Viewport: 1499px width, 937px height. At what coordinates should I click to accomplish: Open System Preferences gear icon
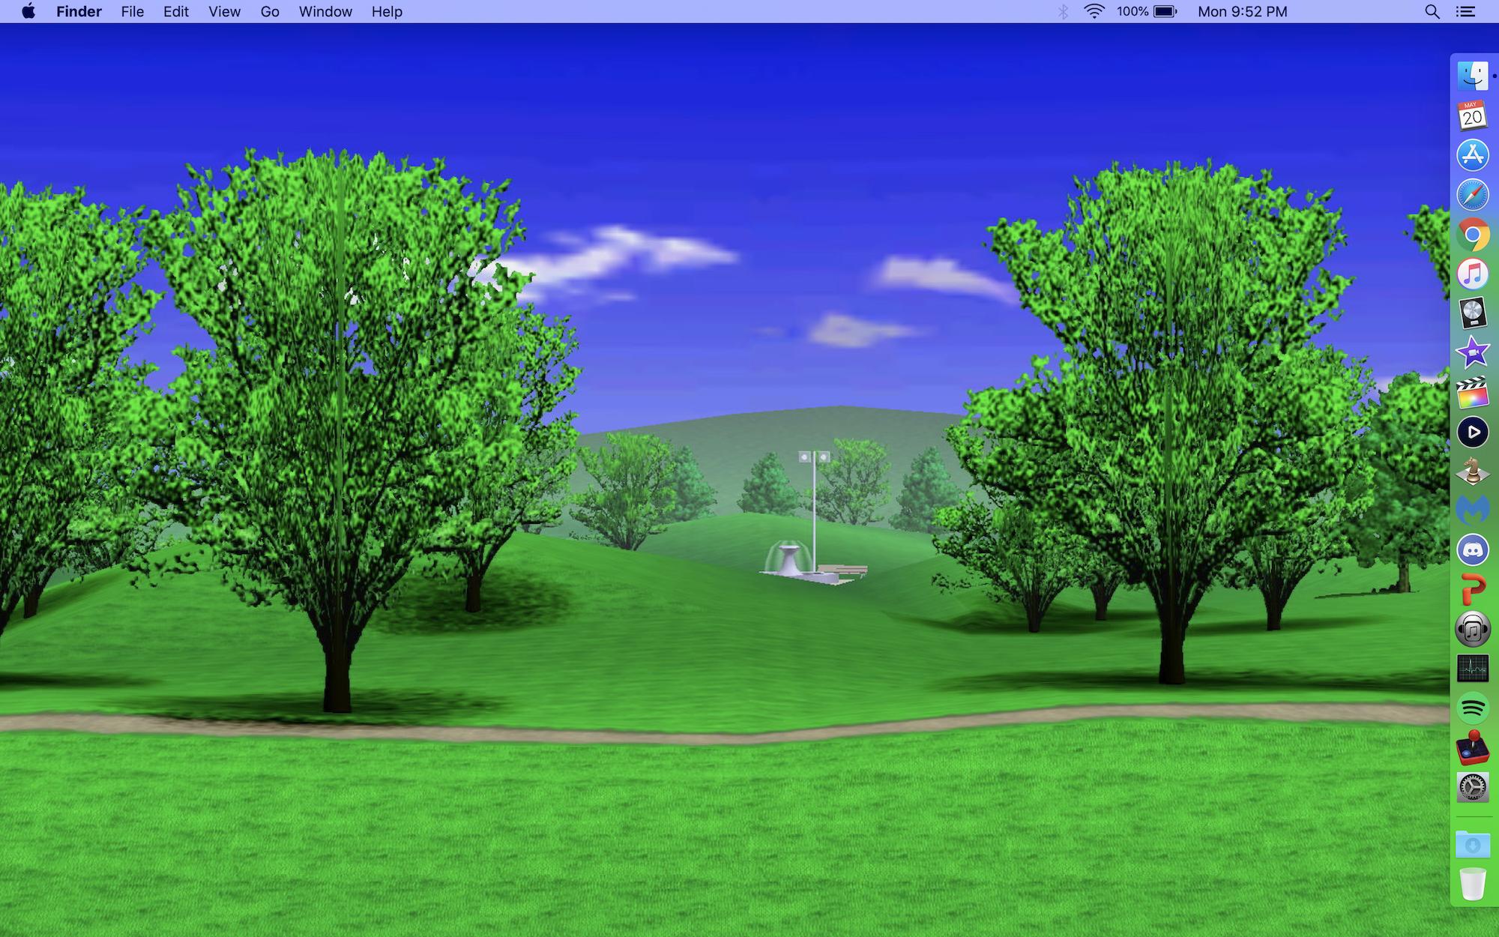(x=1472, y=787)
